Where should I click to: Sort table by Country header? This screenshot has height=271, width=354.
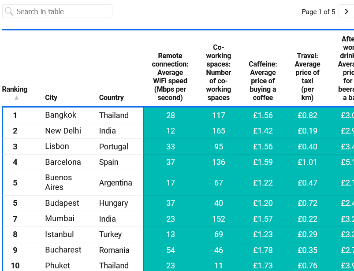[111, 97]
